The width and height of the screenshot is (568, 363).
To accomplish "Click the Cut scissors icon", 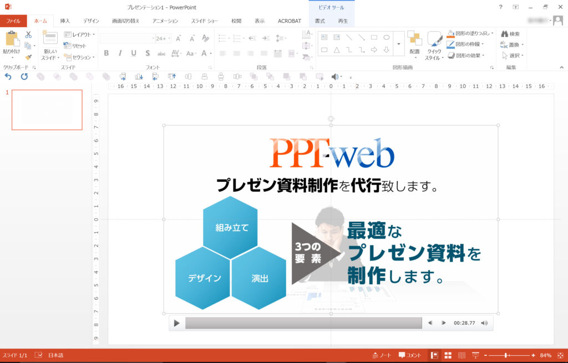I will (28, 35).
